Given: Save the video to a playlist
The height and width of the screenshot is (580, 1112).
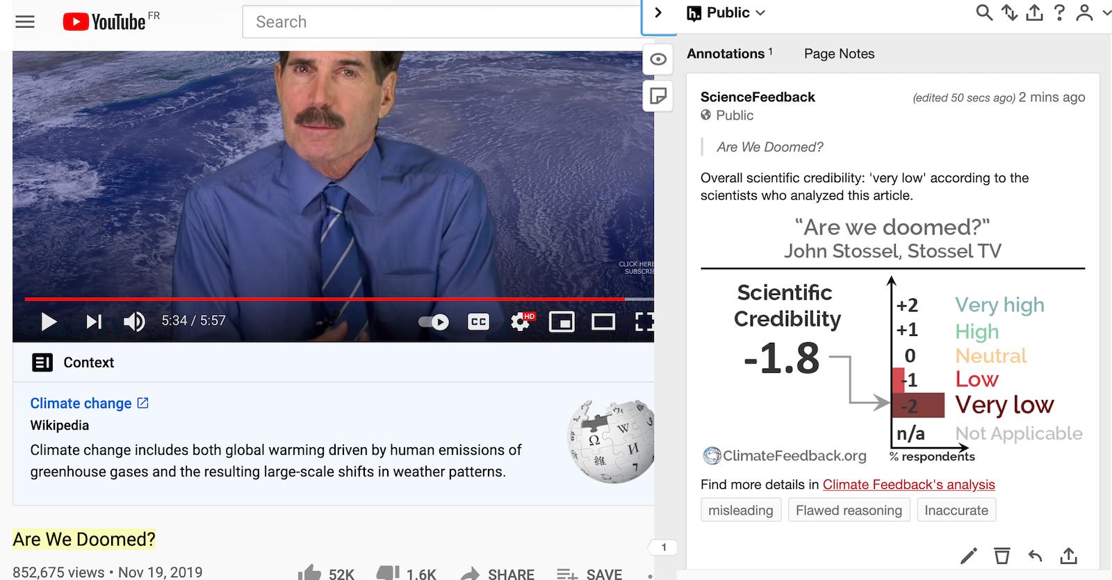Looking at the screenshot, I should pyautogui.click(x=589, y=573).
